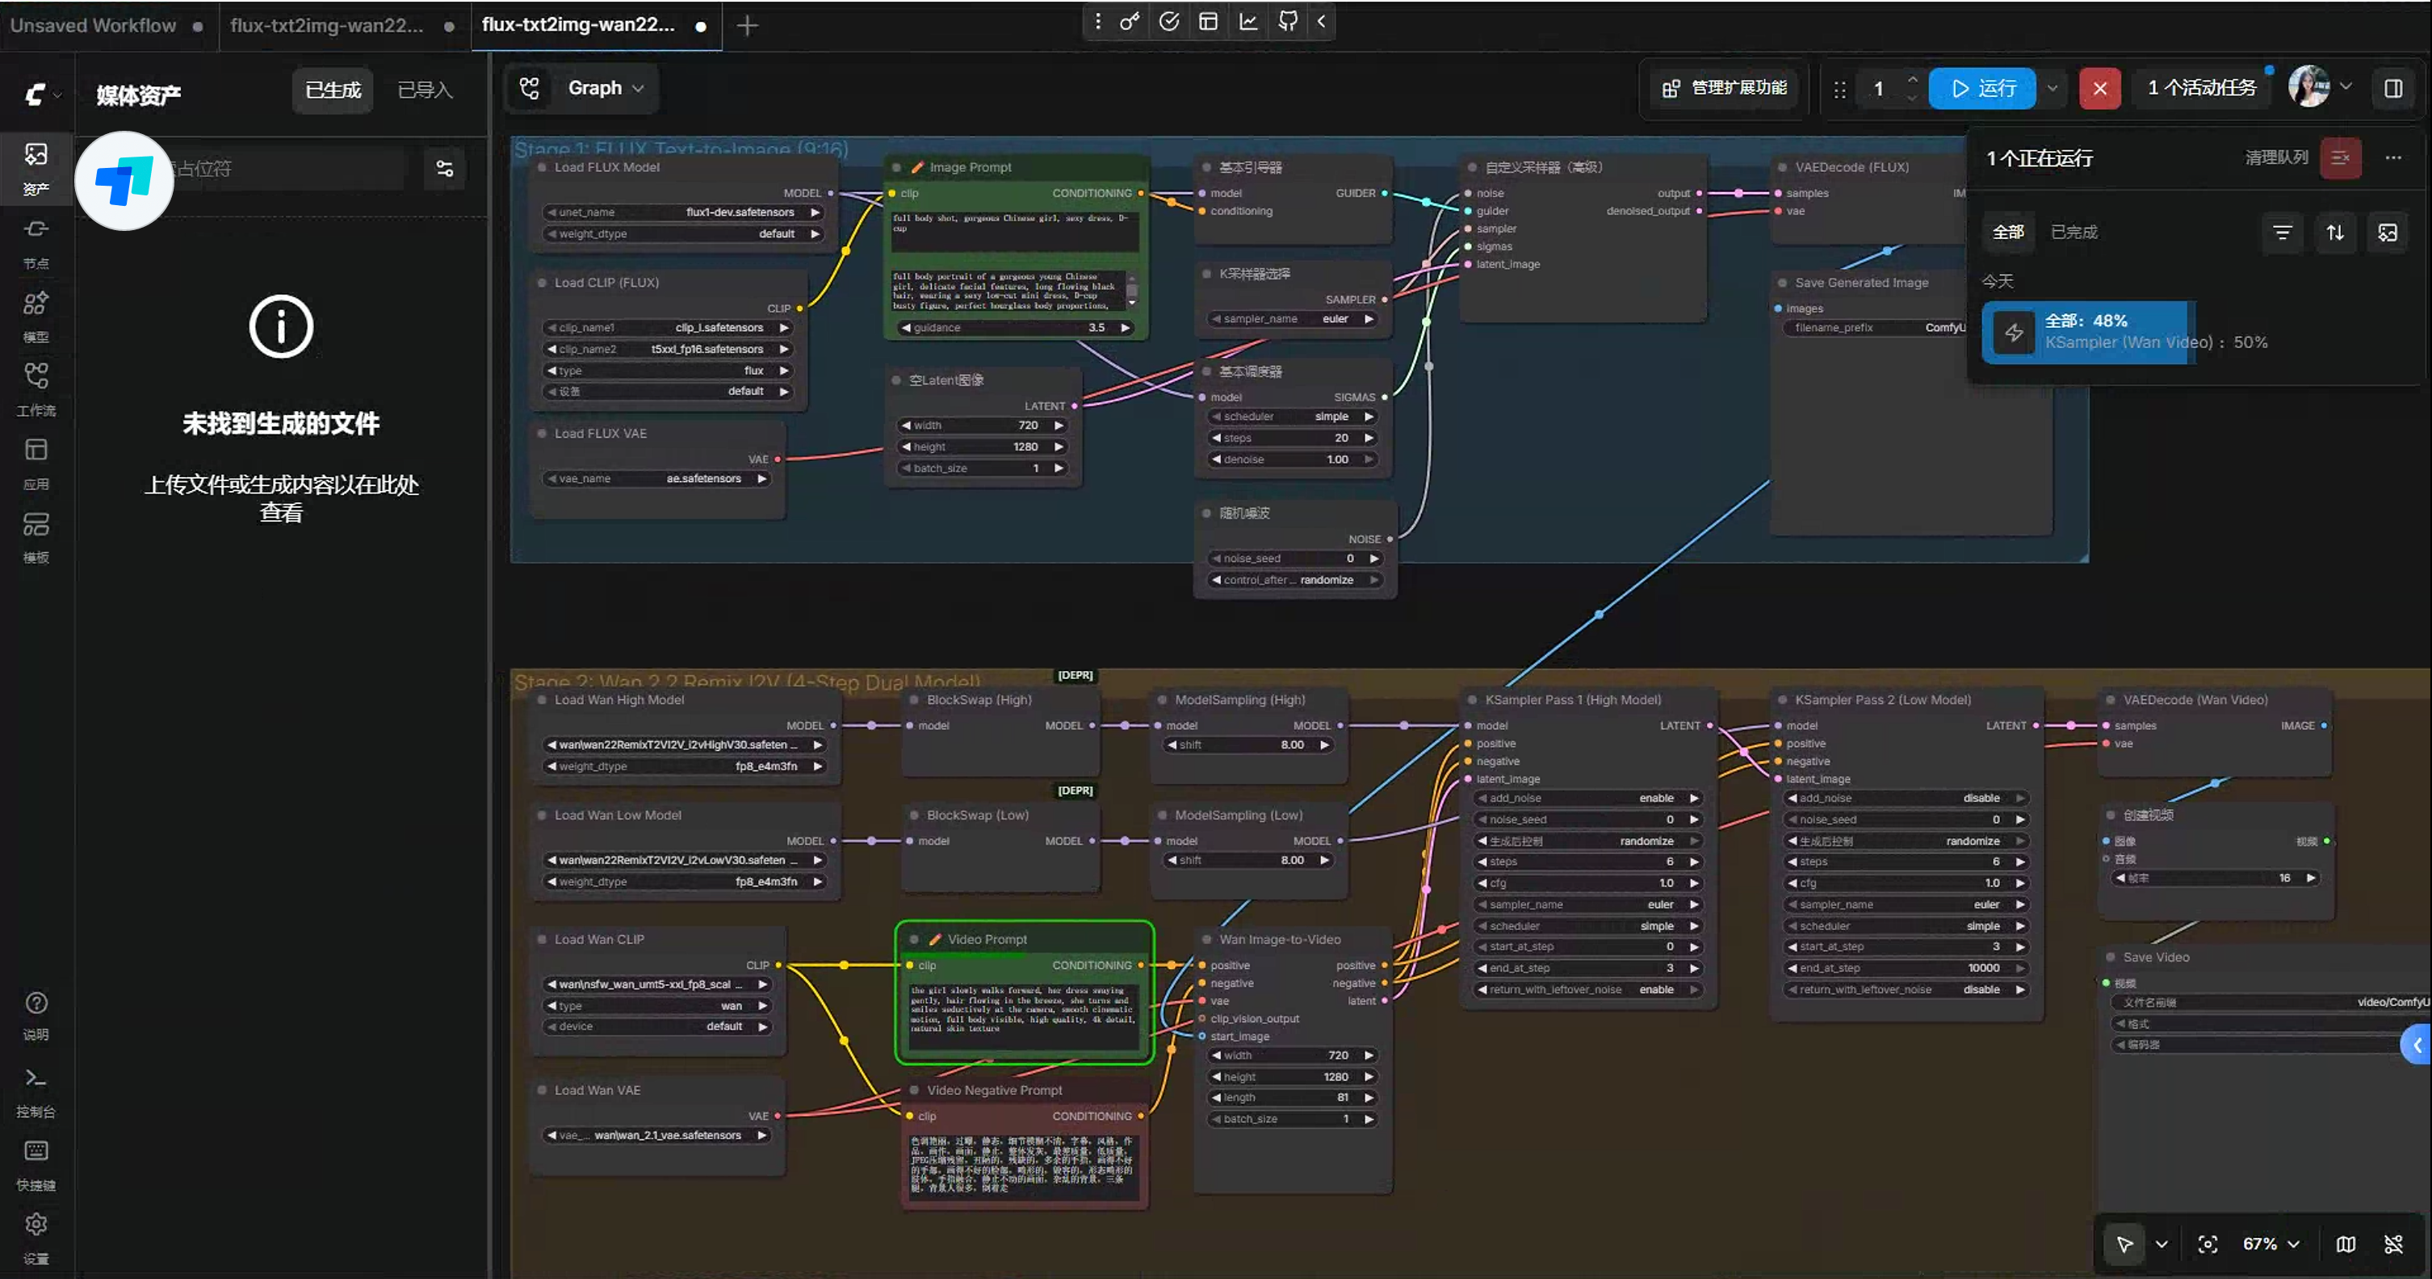Screen dimensions: 2432x1279
Task: Click the sort icon in the queue panel
Action: click(2336, 231)
